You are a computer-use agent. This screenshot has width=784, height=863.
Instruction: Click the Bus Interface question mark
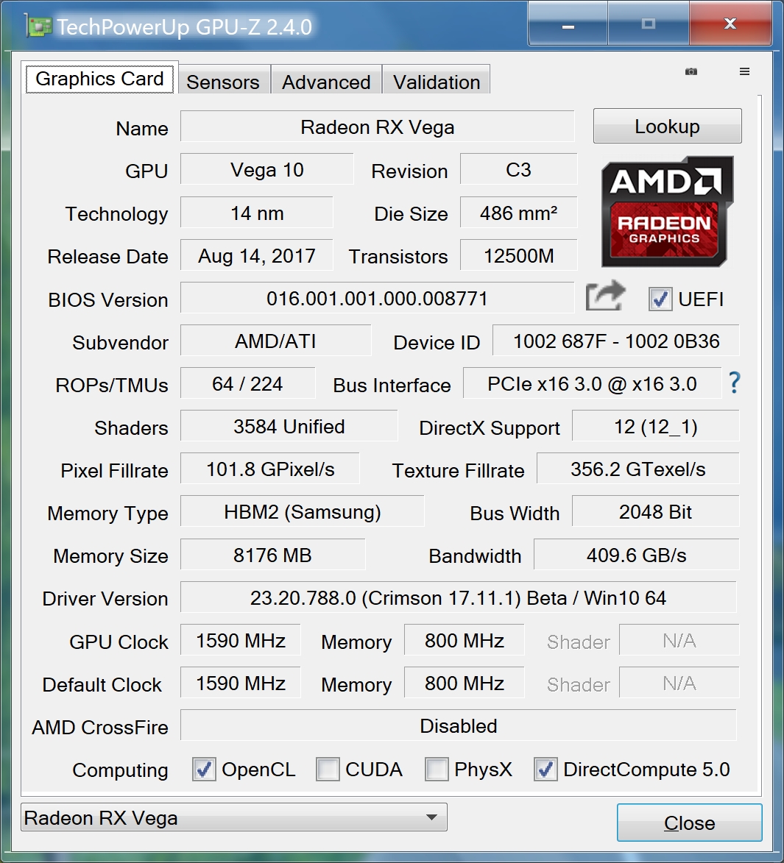[x=735, y=383]
